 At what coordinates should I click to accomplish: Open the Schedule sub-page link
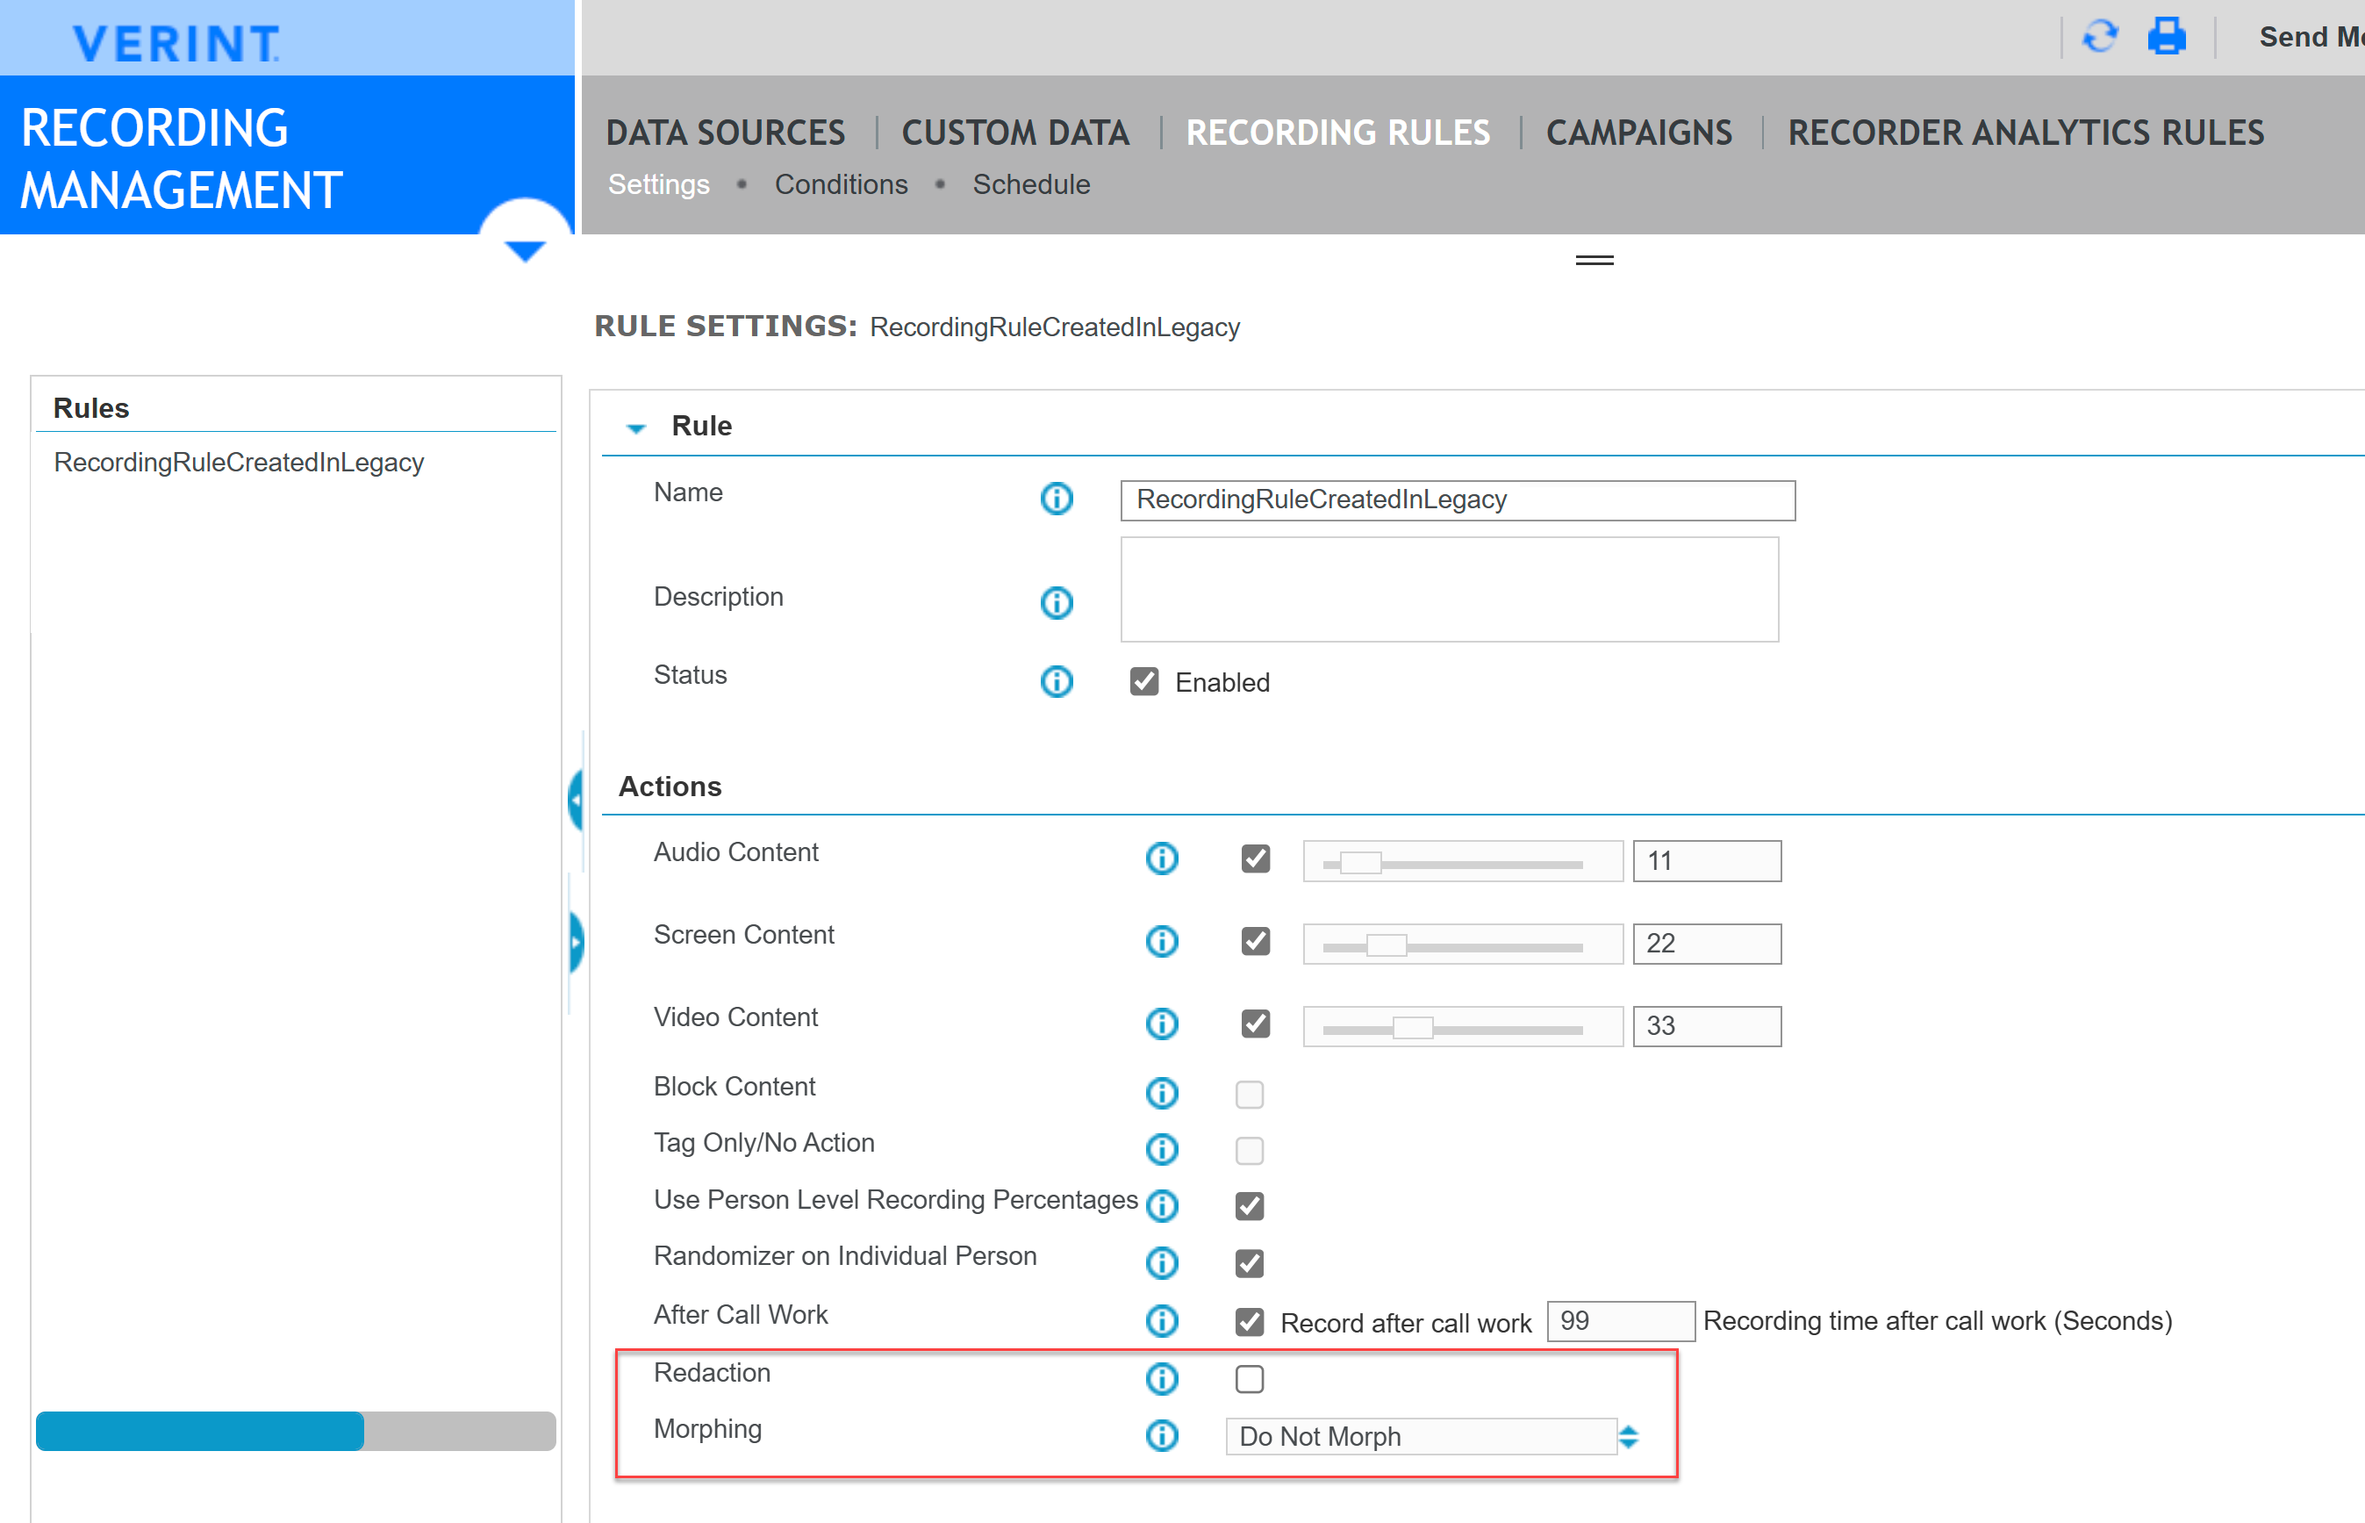click(1030, 185)
